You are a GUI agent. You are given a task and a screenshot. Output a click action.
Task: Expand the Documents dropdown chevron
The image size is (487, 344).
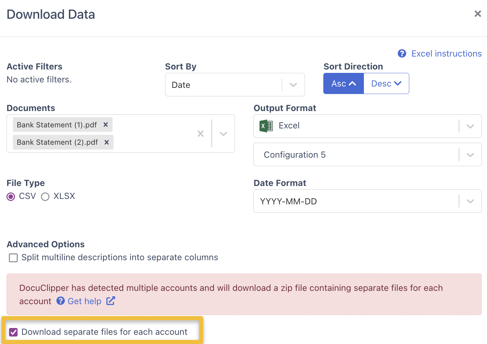(223, 134)
